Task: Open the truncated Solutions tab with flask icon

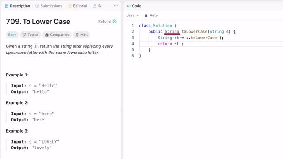Action: (x=97, y=6)
